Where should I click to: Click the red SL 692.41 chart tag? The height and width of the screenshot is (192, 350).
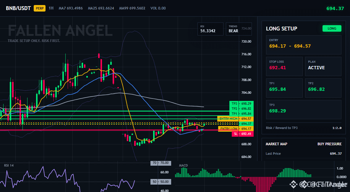click(243, 134)
